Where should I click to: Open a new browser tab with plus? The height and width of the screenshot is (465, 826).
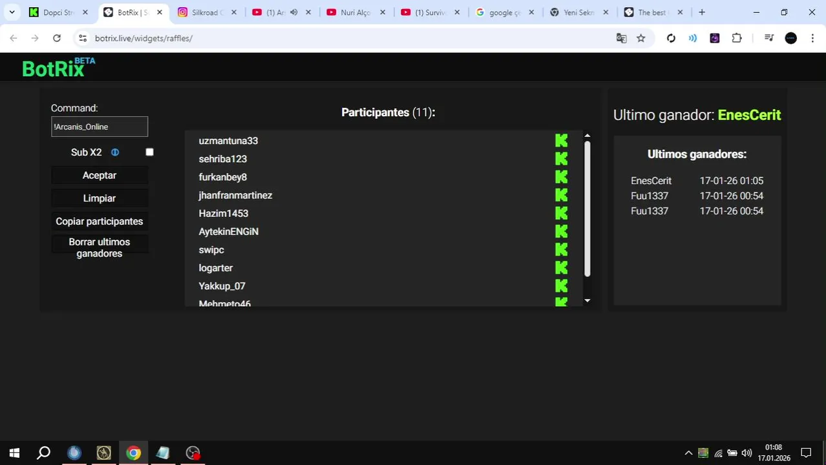pos(702,12)
